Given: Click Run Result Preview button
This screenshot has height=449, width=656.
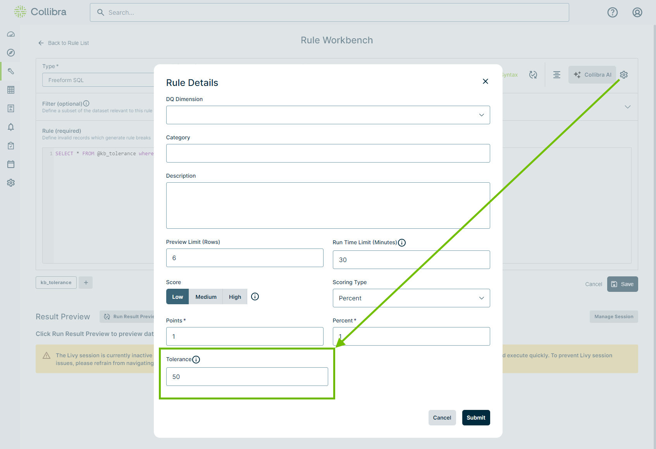Looking at the screenshot, I should [127, 317].
